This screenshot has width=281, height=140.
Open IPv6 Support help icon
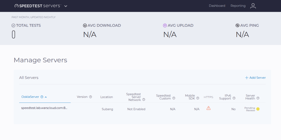(x=234, y=98)
